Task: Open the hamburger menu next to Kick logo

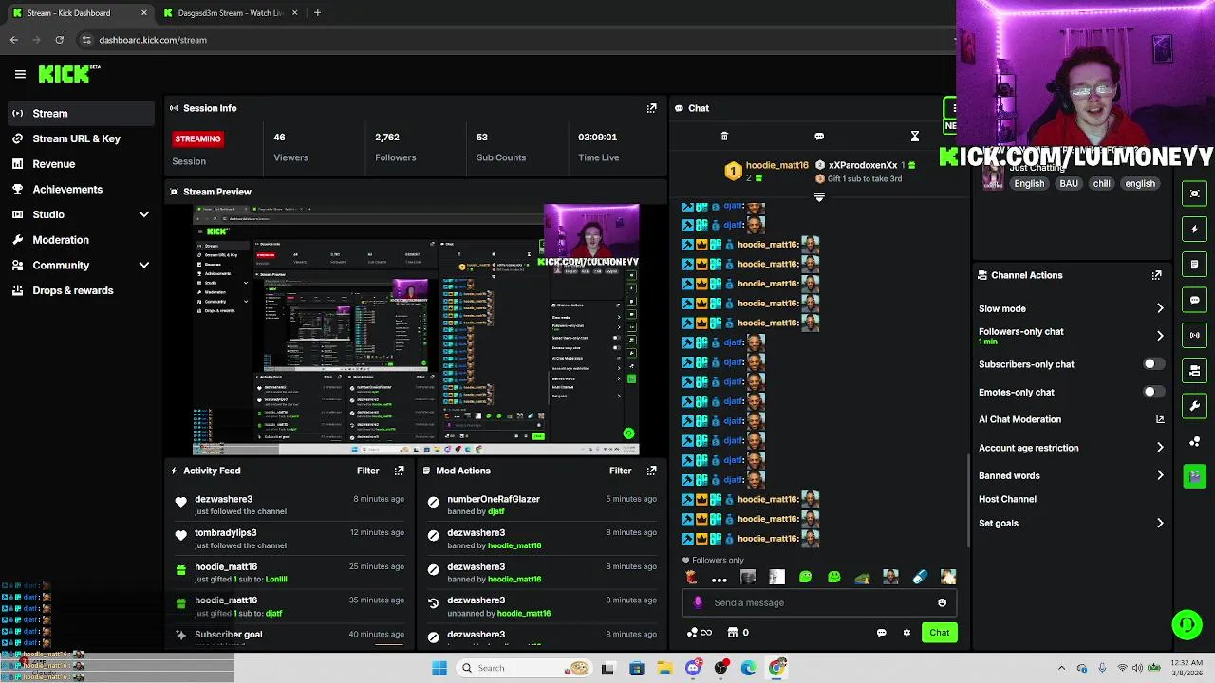Action: click(20, 74)
